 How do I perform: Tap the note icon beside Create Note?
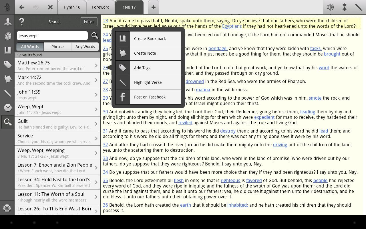click(x=123, y=53)
